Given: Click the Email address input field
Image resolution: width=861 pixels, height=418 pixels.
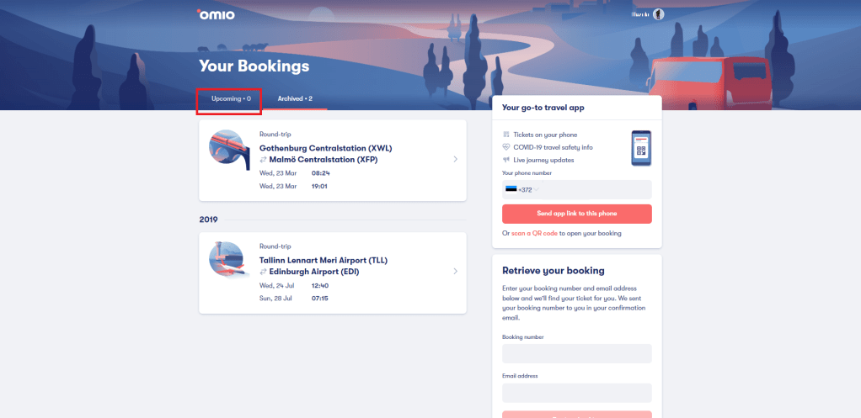Looking at the screenshot, I should [x=576, y=393].
